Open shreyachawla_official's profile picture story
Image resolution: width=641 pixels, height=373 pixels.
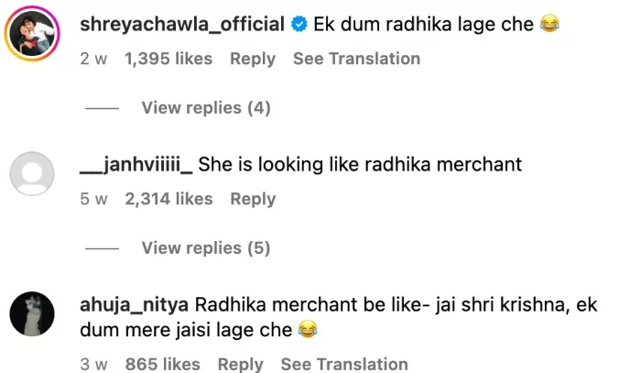[32, 33]
